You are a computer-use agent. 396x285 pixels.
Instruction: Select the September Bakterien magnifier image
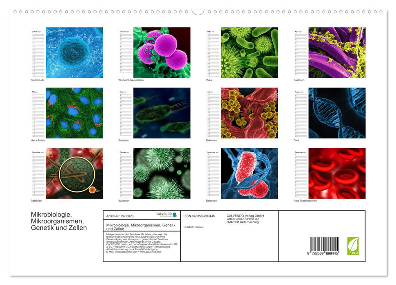[x=74, y=173]
